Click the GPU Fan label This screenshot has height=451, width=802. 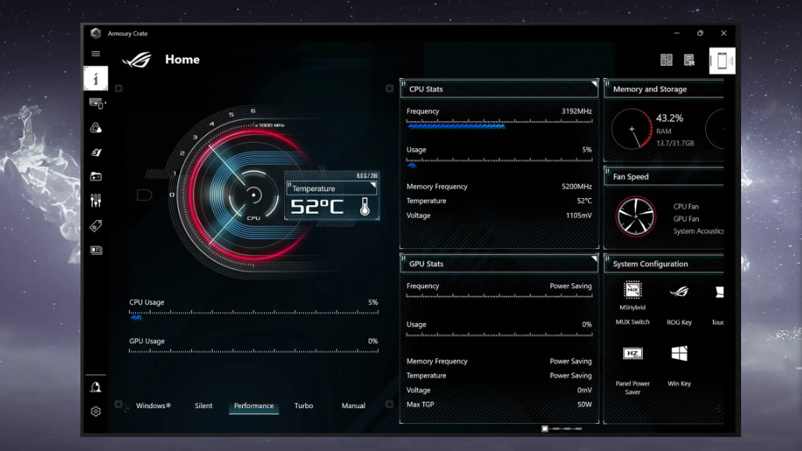pyautogui.click(x=686, y=218)
